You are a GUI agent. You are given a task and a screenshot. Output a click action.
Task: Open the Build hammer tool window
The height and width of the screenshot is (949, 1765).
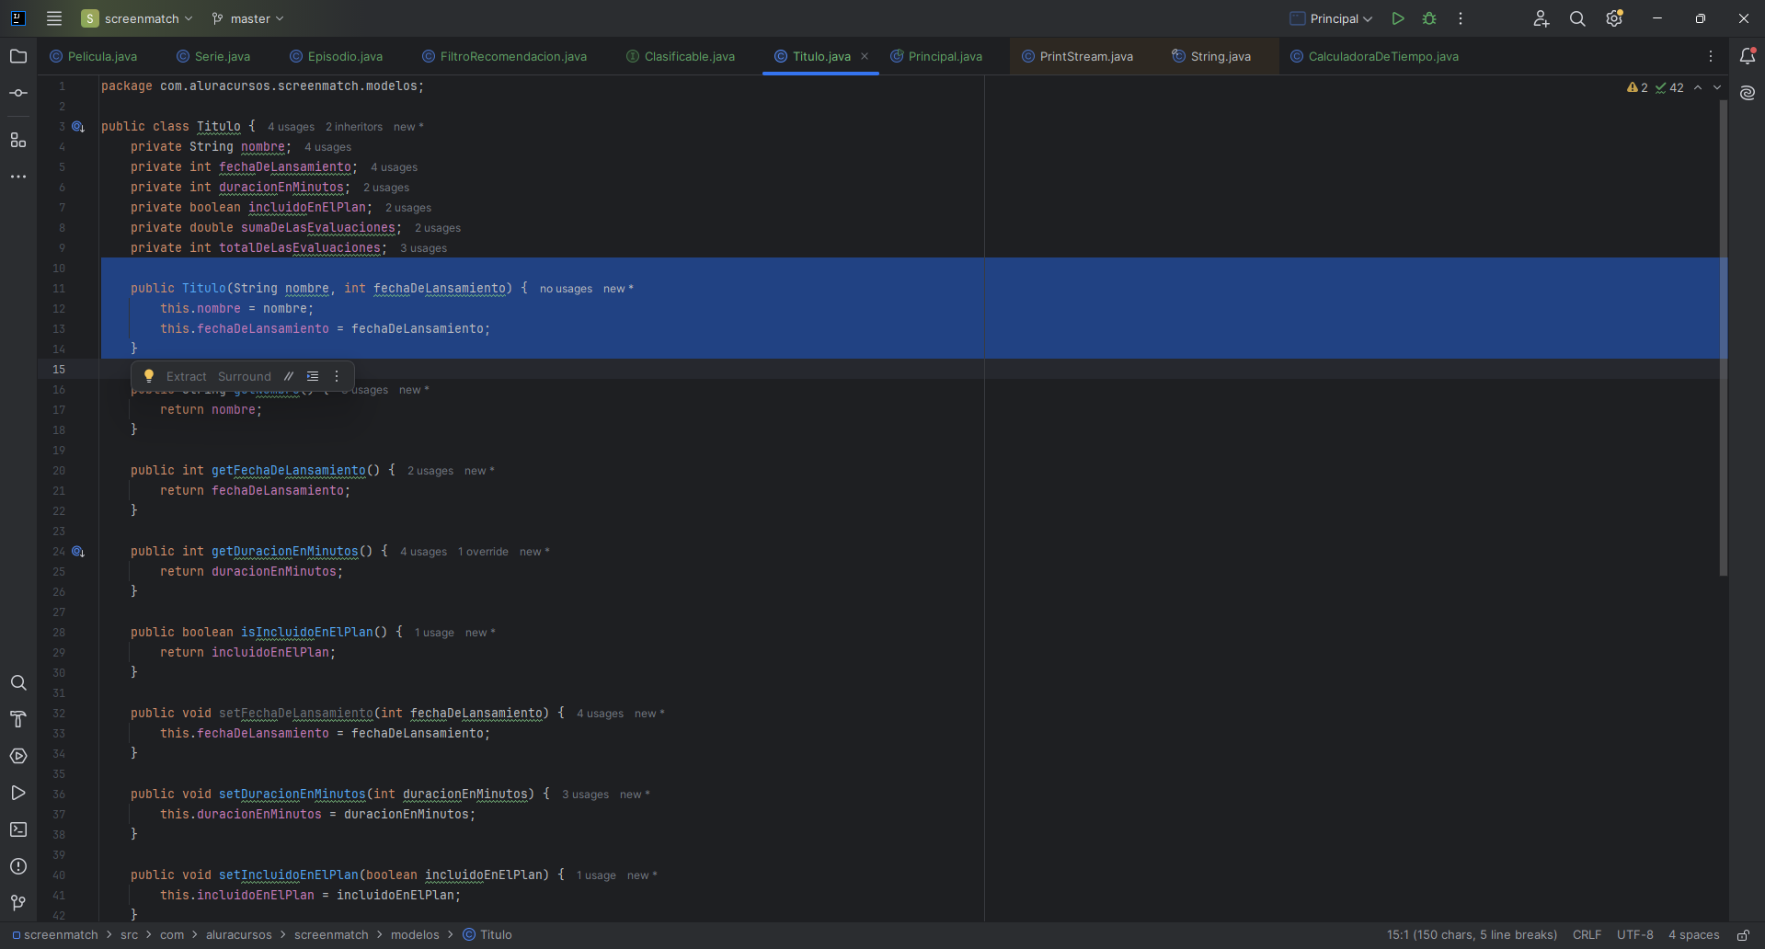18,719
